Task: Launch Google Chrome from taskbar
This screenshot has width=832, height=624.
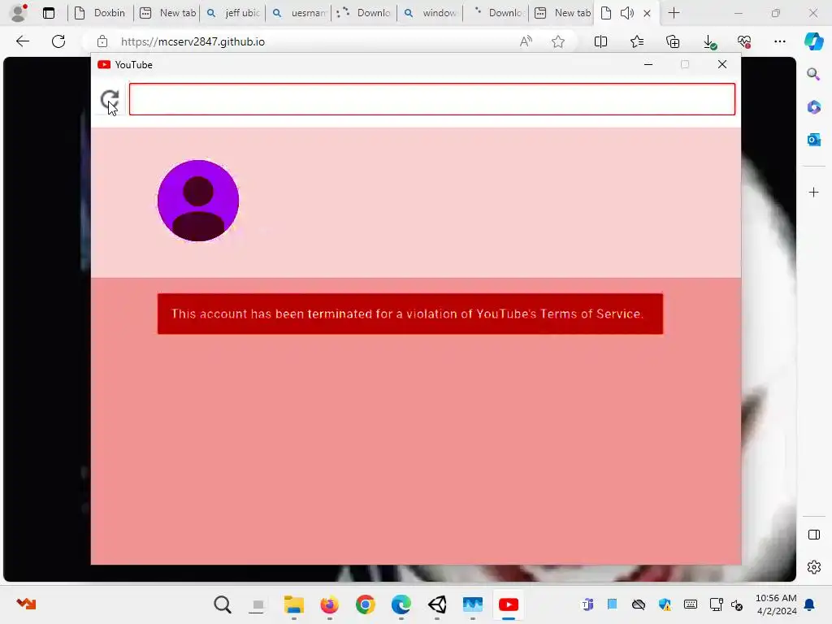Action: click(x=365, y=604)
